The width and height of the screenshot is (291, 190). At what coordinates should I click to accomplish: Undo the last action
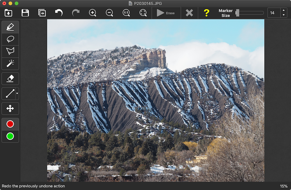pos(59,13)
